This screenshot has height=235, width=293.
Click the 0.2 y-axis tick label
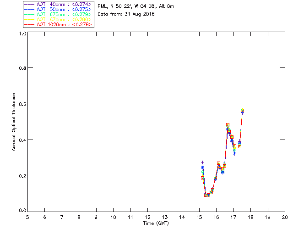[x=22, y=176]
